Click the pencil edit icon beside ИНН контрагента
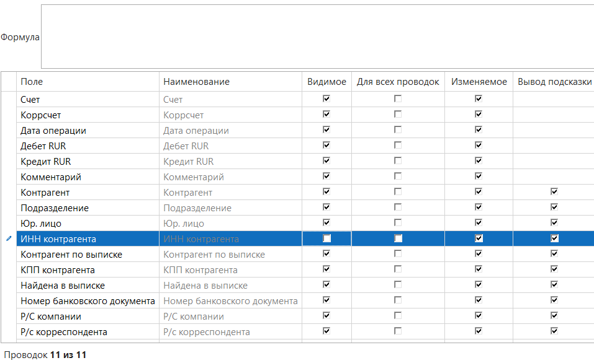Screen dimensions: 594x363 (x=8, y=238)
